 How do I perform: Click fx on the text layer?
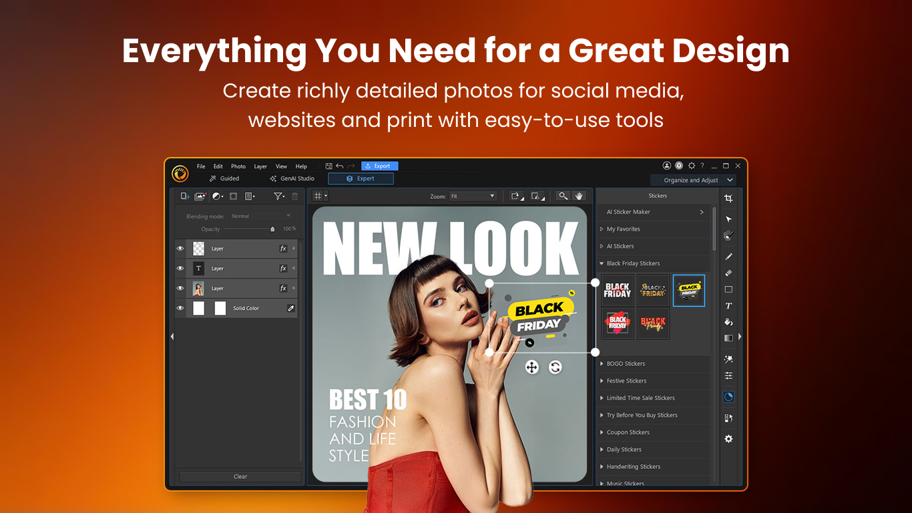[283, 269]
